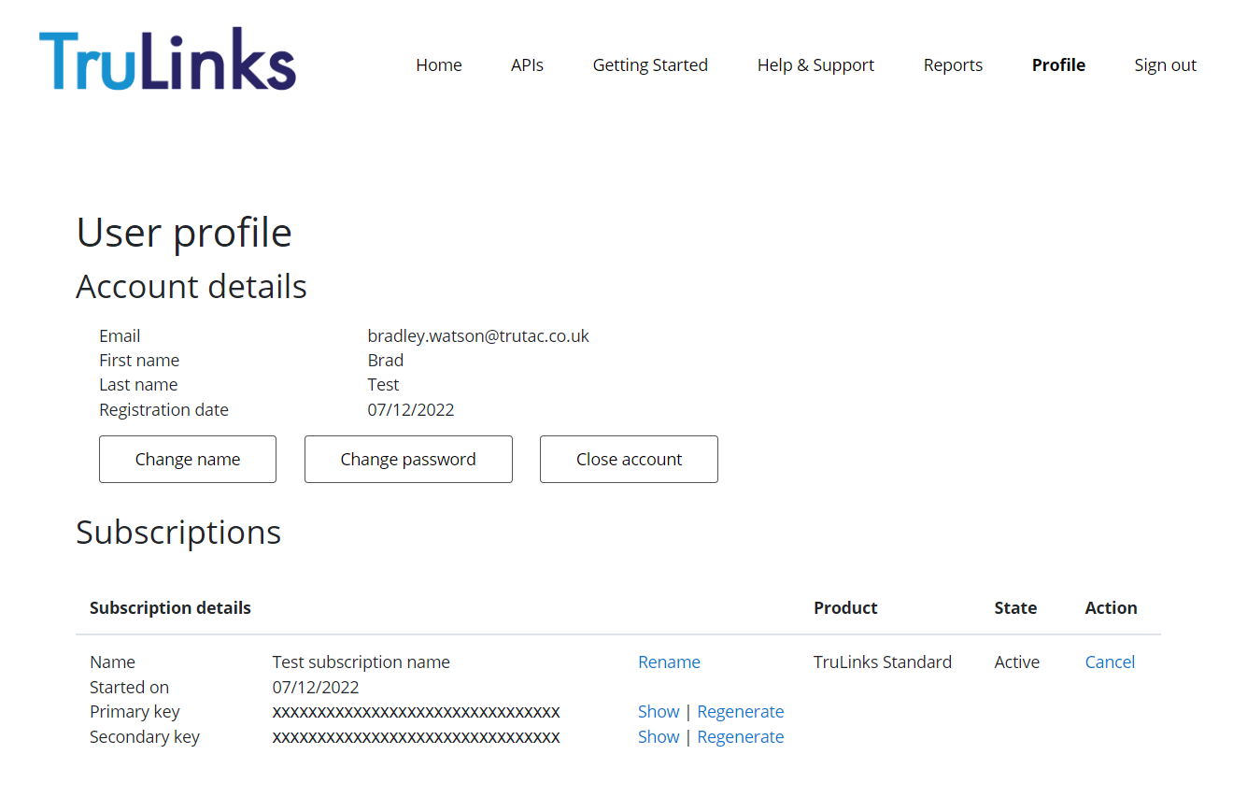1233x797 pixels.
Task: Rename the test subscription
Action: (669, 662)
